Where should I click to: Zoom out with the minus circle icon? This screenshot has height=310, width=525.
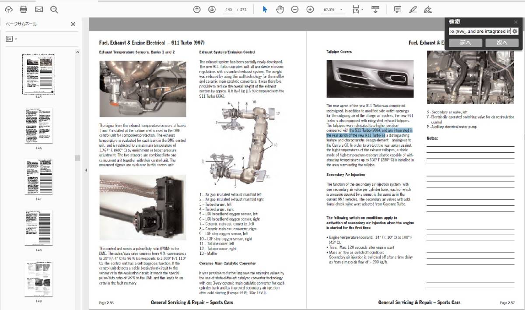[x=295, y=9]
